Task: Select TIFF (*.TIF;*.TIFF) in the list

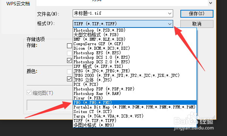Action: [135, 121]
